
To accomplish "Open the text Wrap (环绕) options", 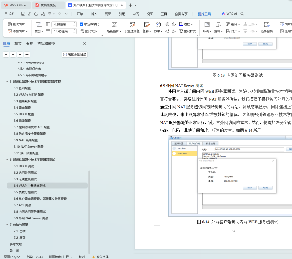I will click(207, 27).
